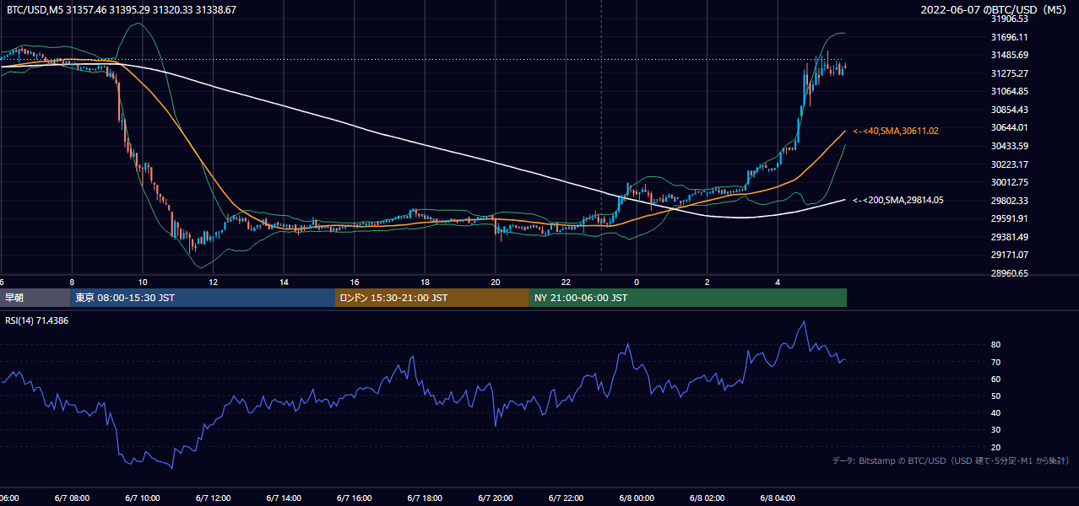Click RSI axis level 70
Image resolution: width=1079 pixels, height=506 pixels.
996,362
